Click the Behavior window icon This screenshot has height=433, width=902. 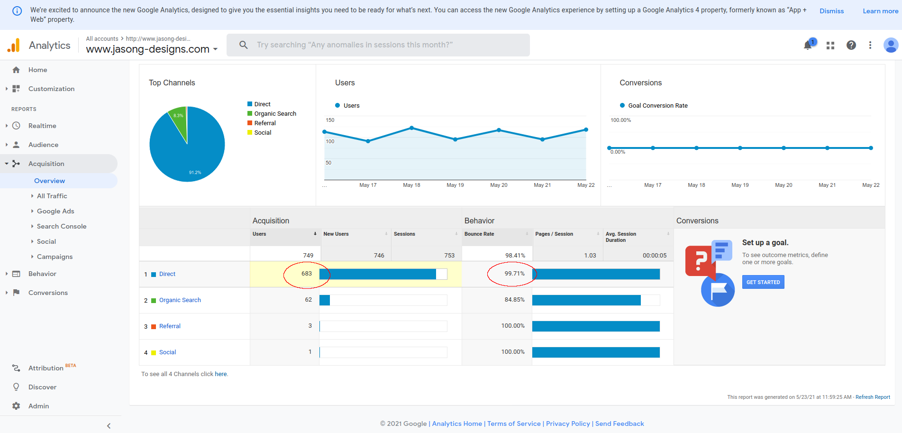(16, 274)
